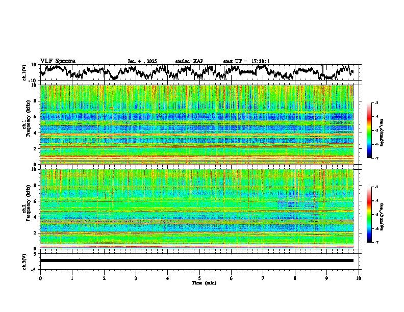Click the ch.2 colorbar scale
This screenshot has width=404, height=312.
click(369, 215)
